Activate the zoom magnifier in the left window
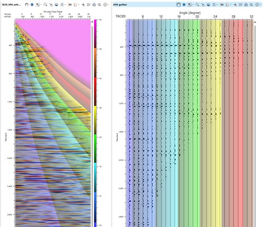 [45, 4]
